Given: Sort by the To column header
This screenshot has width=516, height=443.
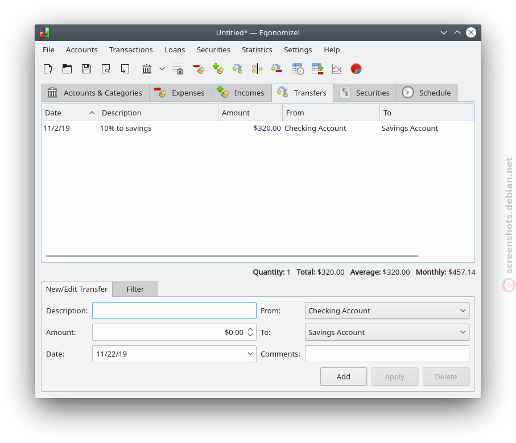Looking at the screenshot, I should coord(427,113).
